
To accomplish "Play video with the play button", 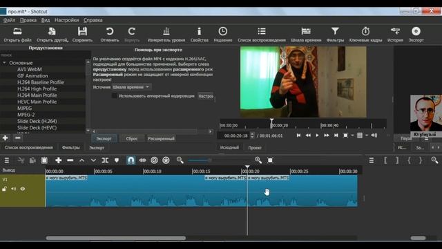I will point(317,136).
